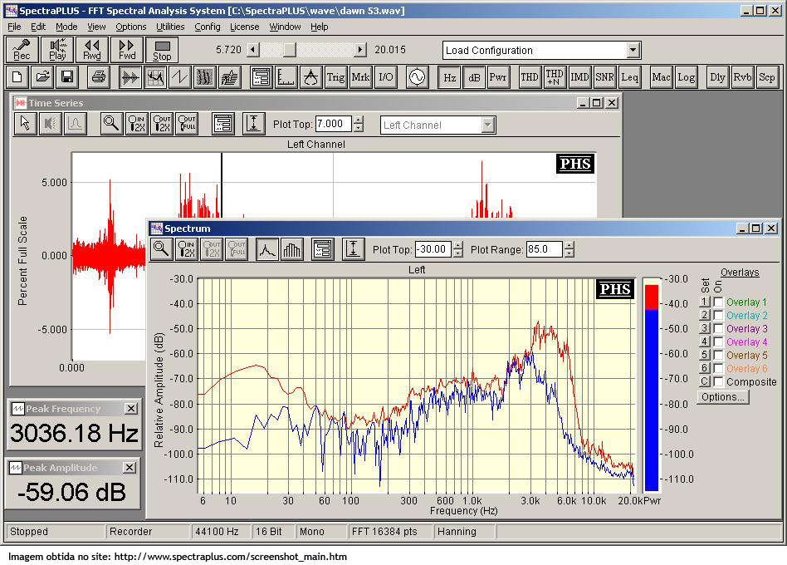Toggle Hz frequency display
787x565 pixels.
pos(449,77)
